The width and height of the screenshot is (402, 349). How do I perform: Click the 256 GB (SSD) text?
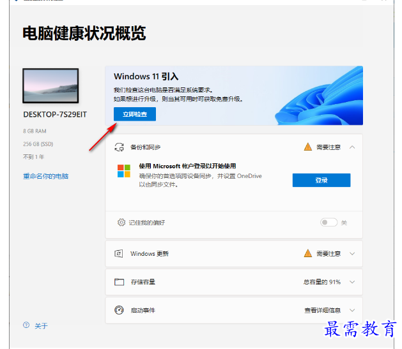[x=38, y=144]
